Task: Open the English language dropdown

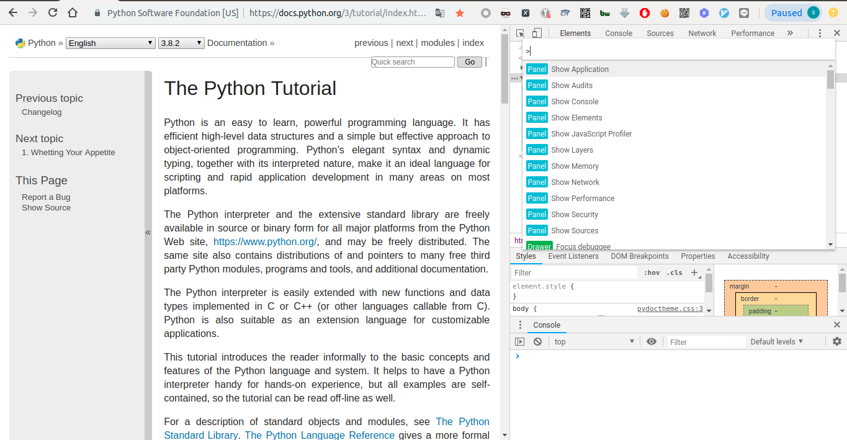Action: click(110, 43)
